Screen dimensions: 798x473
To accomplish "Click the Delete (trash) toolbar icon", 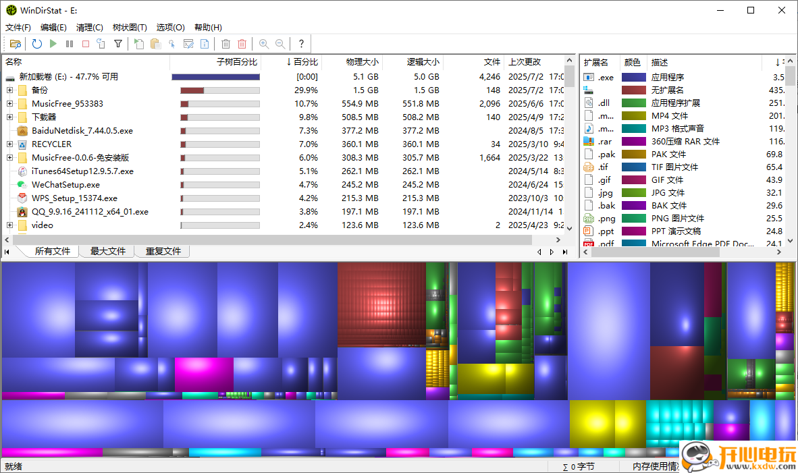I will pyautogui.click(x=226, y=43).
